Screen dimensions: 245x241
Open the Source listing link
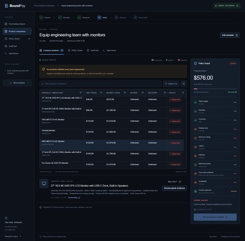74,198
